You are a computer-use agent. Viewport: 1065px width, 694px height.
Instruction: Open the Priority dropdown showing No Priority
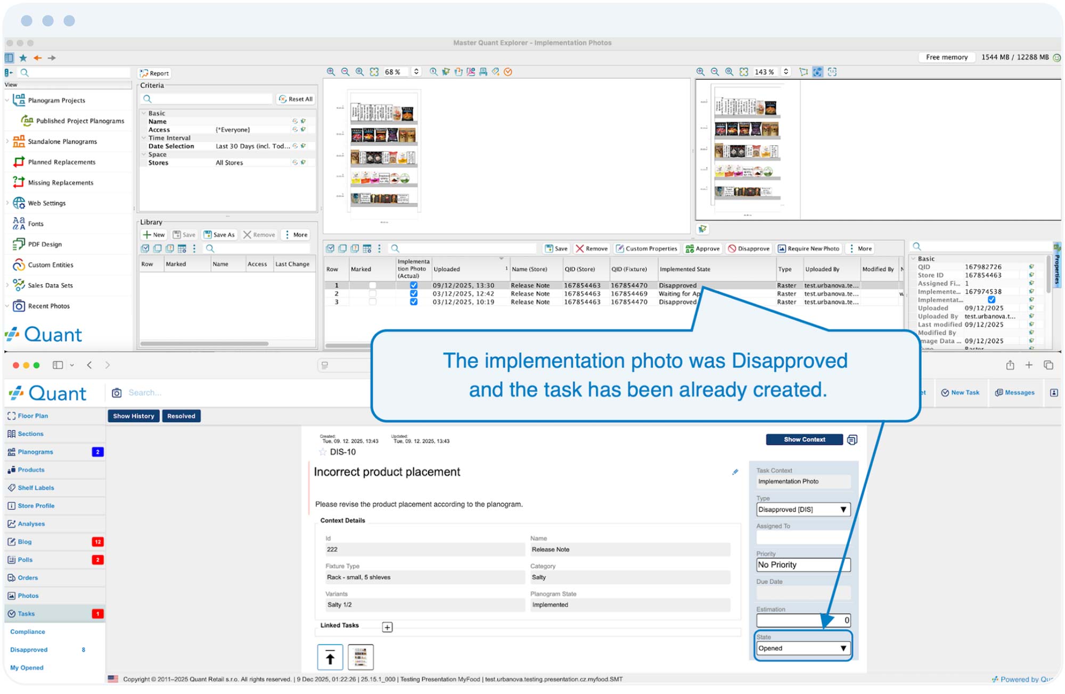[x=803, y=565]
